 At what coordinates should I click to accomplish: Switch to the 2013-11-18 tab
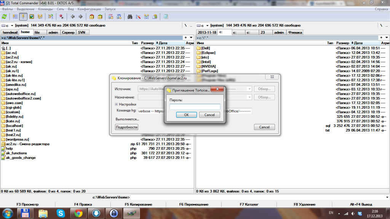207,33
